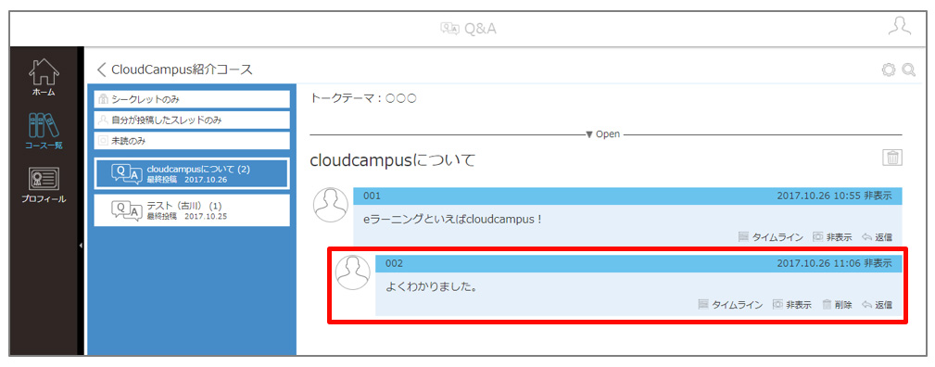Toggle the 未読のみ filter
935x367 pixels.
[192, 141]
